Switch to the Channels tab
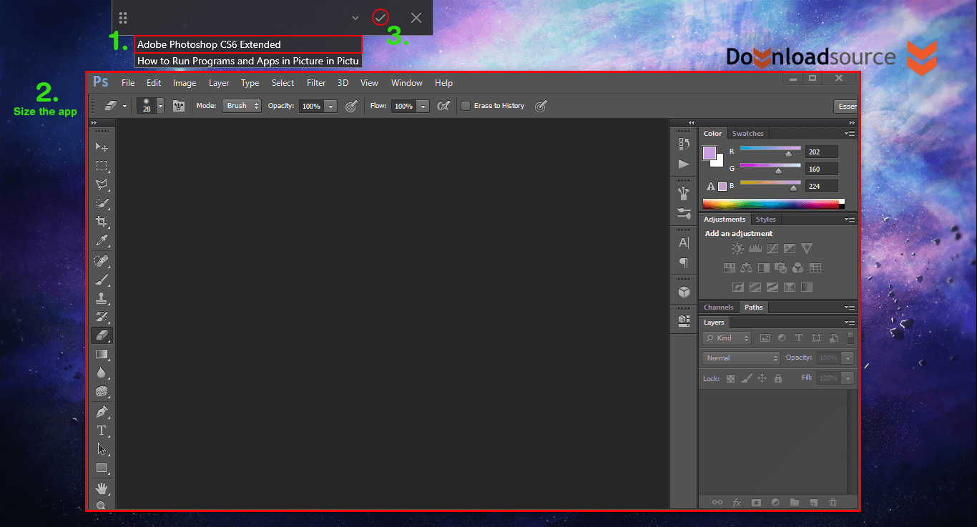Viewport: 977px width, 527px height. coord(719,307)
